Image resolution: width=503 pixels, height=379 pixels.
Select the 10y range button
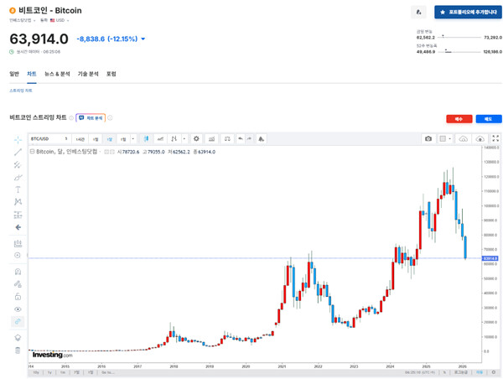tap(36, 372)
